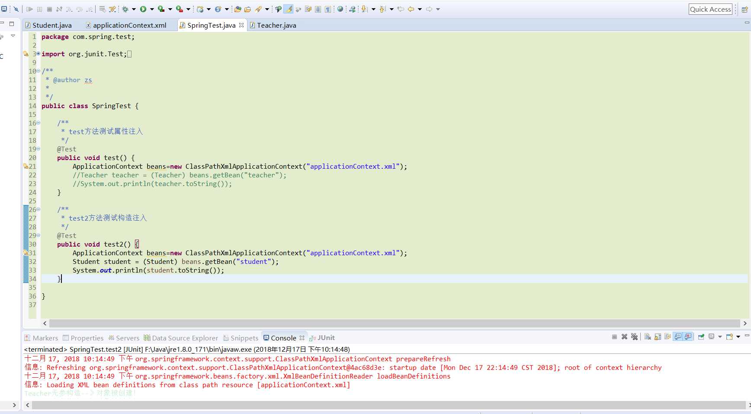Toggle Block Selection Mode button
Viewport: 751px width, 414px height.
pyautogui.click(x=318, y=9)
